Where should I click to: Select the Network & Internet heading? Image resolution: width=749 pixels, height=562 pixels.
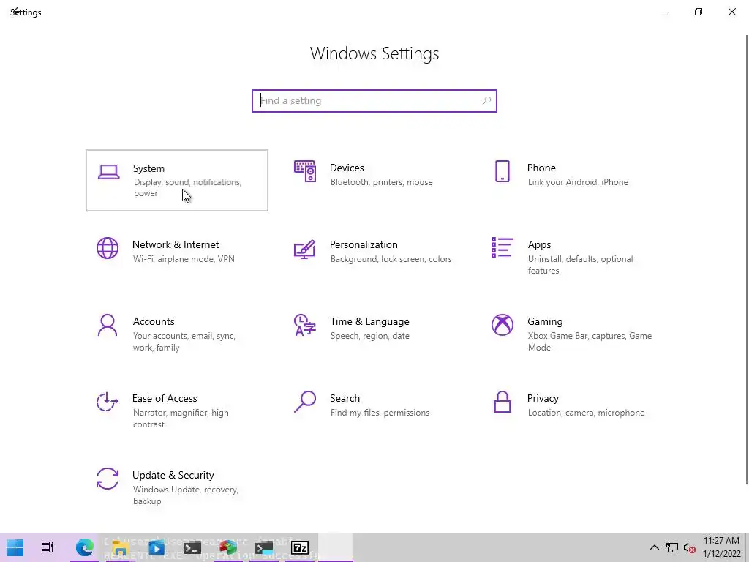[x=176, y=244]
